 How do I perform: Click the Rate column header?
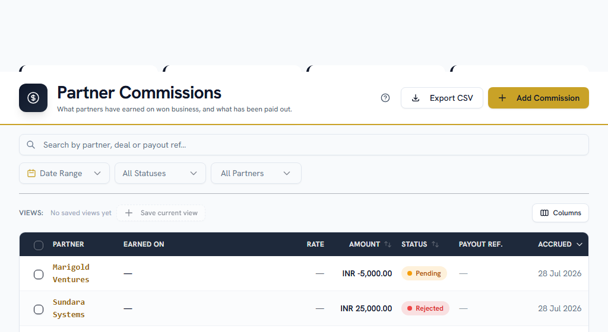(x=315, y=244)
